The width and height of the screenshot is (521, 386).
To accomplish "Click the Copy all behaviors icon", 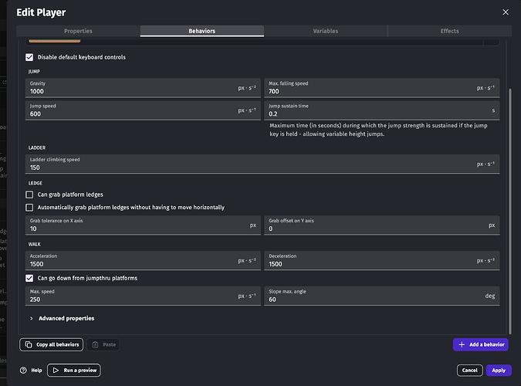I will click(x=29, y=344).
